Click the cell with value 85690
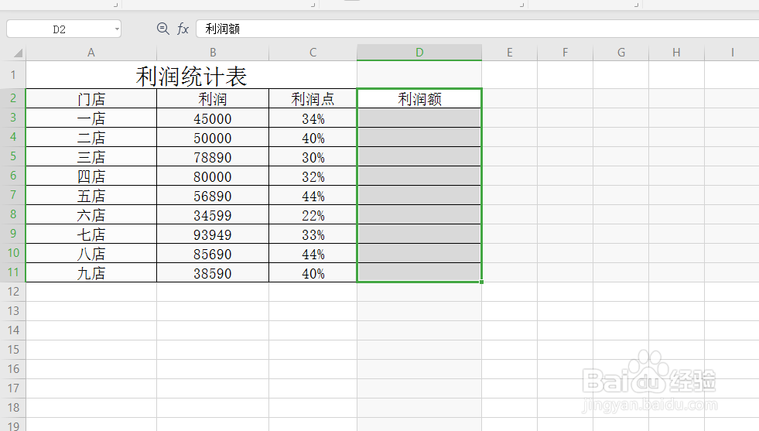 click(213, 254)
